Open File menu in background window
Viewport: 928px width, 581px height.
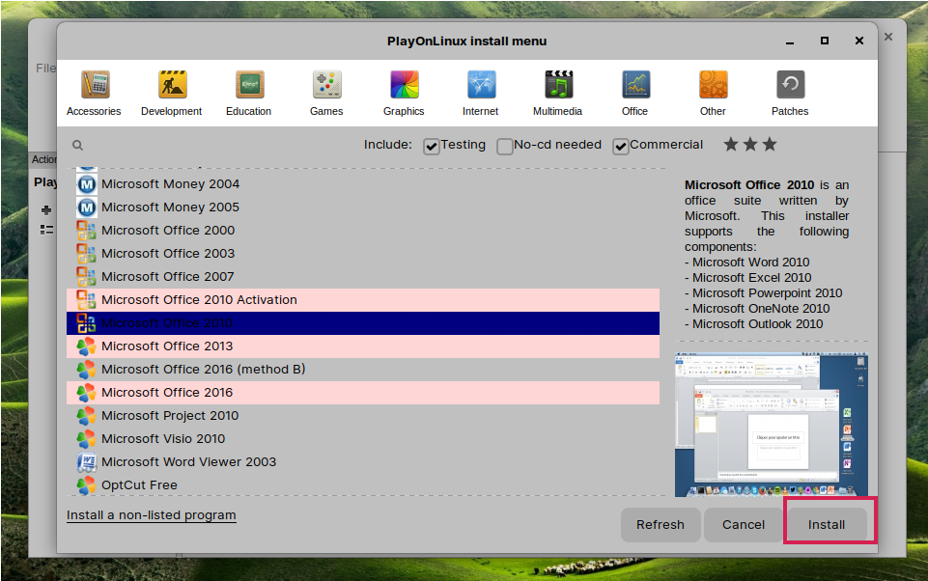coord(45,68)
